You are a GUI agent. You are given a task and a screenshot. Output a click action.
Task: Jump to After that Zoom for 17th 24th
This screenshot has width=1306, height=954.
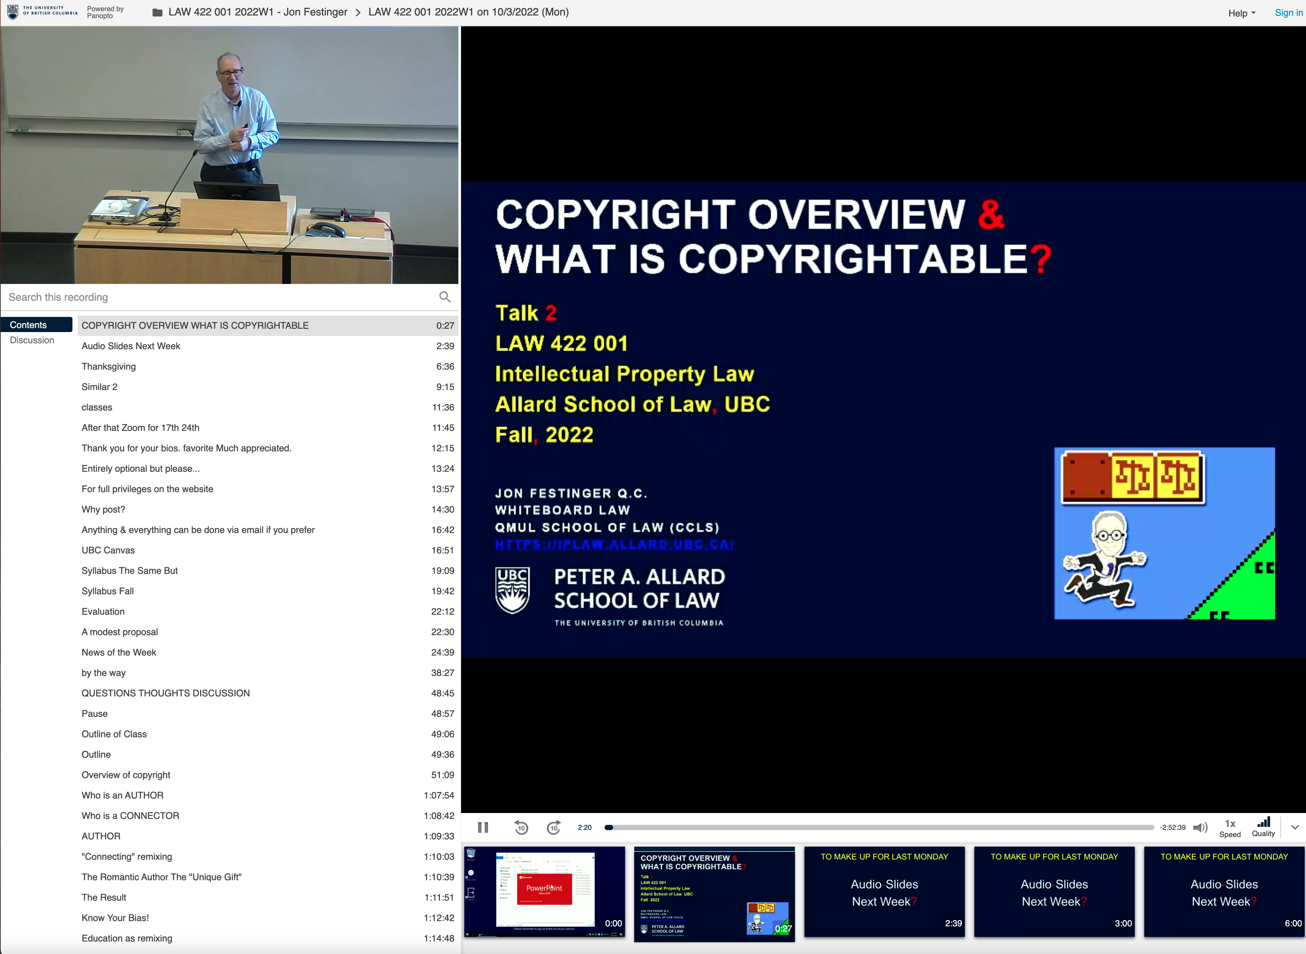268,428
